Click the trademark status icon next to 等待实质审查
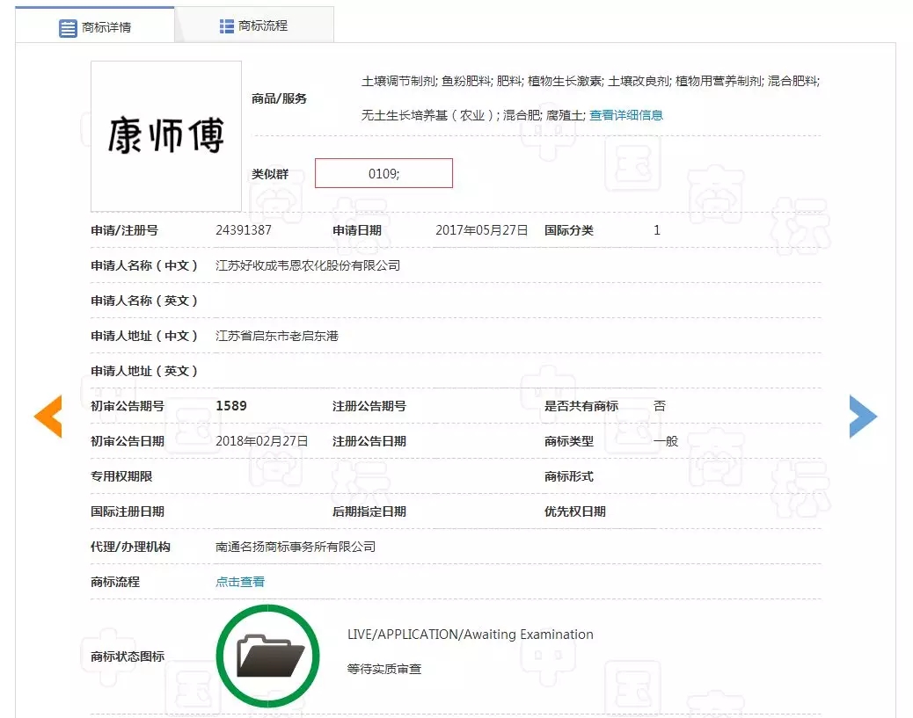913x718 pixels. 267,655
